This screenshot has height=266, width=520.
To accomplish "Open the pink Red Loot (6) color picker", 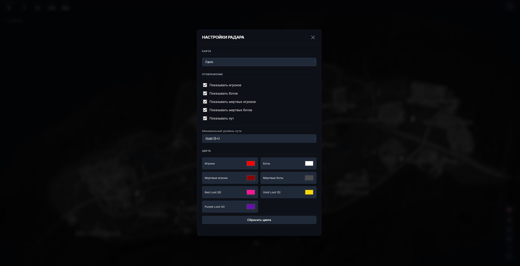I will (x=251, y=192).
